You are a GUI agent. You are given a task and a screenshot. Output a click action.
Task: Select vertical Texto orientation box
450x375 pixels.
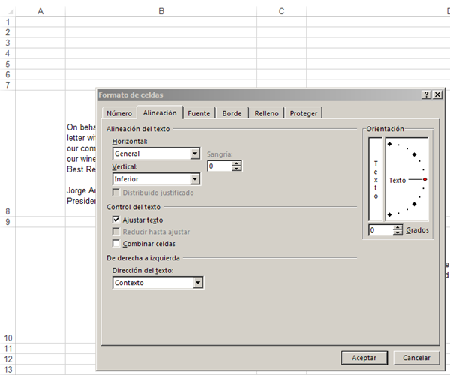(x=376, y=180)
